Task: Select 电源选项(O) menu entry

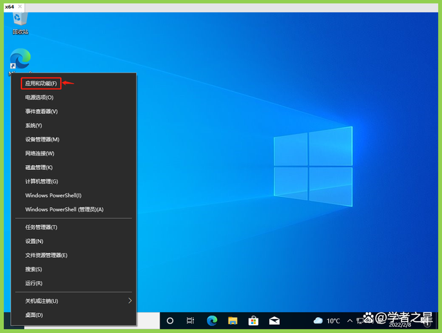Action: [73, 97]
